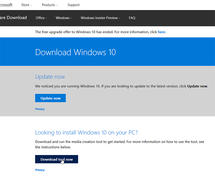Click 'Download and run the media creation tool' paragraph
This screenshot has width=215, height=179.
tap(119, 145)
